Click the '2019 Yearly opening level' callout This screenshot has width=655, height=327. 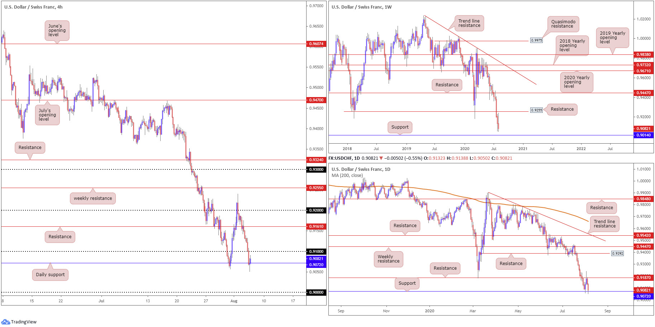pos(612,38)
